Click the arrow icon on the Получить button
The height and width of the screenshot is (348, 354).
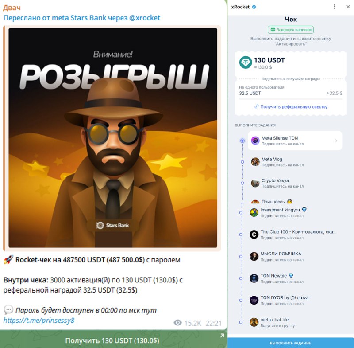223,336
